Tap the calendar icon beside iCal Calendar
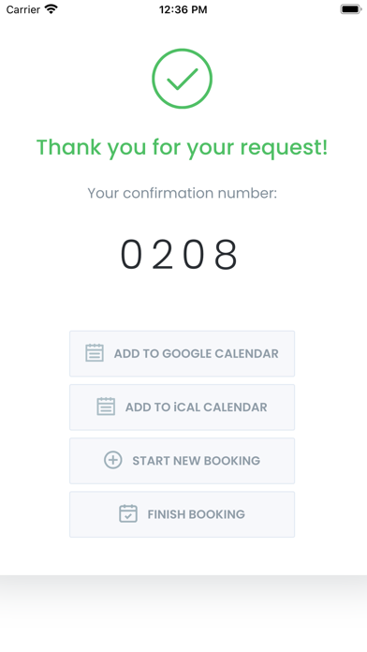This screenshot has height=652, width=367. [106, 407]
